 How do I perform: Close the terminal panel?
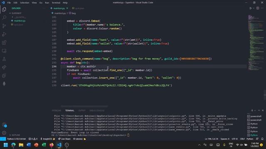point(263,111)
